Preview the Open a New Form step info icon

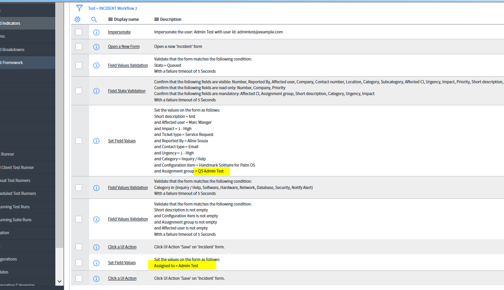(x=96, y=47)
